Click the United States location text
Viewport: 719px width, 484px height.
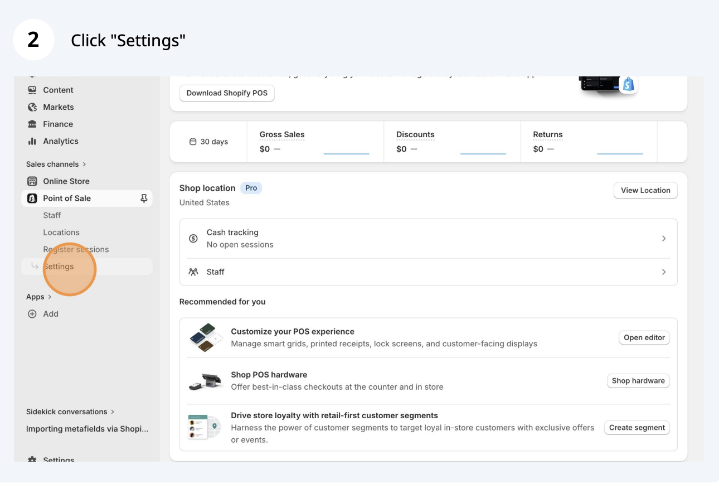205,202
